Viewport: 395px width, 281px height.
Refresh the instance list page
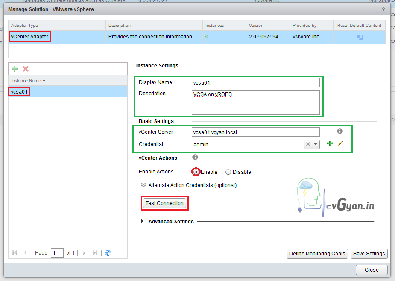pos(108,253)
